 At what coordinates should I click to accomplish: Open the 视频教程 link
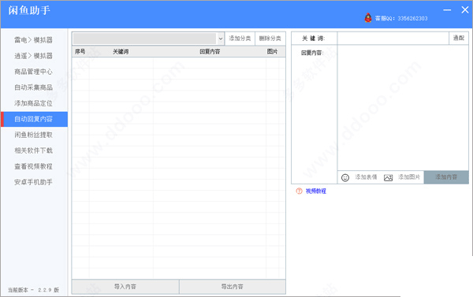[316, 191]
